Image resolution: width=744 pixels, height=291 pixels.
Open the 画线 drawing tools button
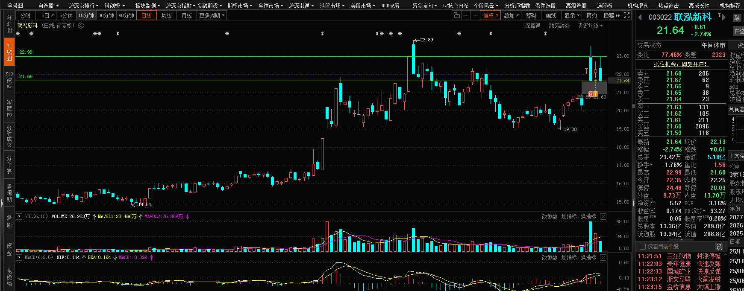(x=551, y=15)
